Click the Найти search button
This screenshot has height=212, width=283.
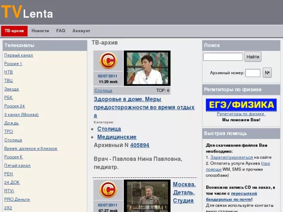(x=253, y=57)
